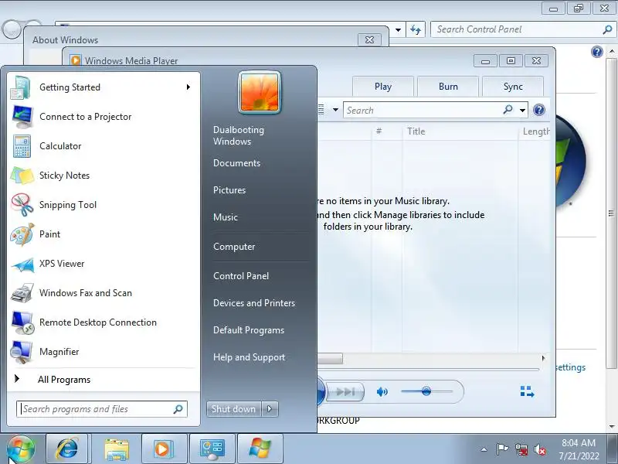This screenshot has height=464, width=618.
Task: Click the Control Panel search magnifier icon
Action: tap(607, 29)
